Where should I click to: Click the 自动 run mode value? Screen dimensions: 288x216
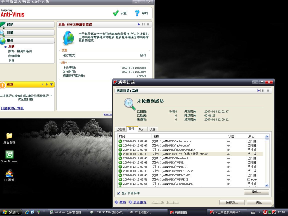coord(143,55)
